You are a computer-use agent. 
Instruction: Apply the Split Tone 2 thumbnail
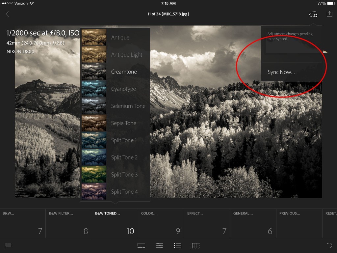click(x=94, y=157)
